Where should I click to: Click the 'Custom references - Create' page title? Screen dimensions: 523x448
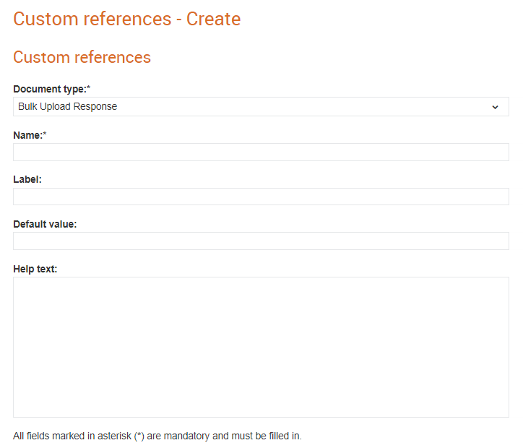click(126, 19)
